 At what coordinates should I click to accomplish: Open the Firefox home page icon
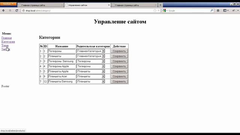coord(218,10)
